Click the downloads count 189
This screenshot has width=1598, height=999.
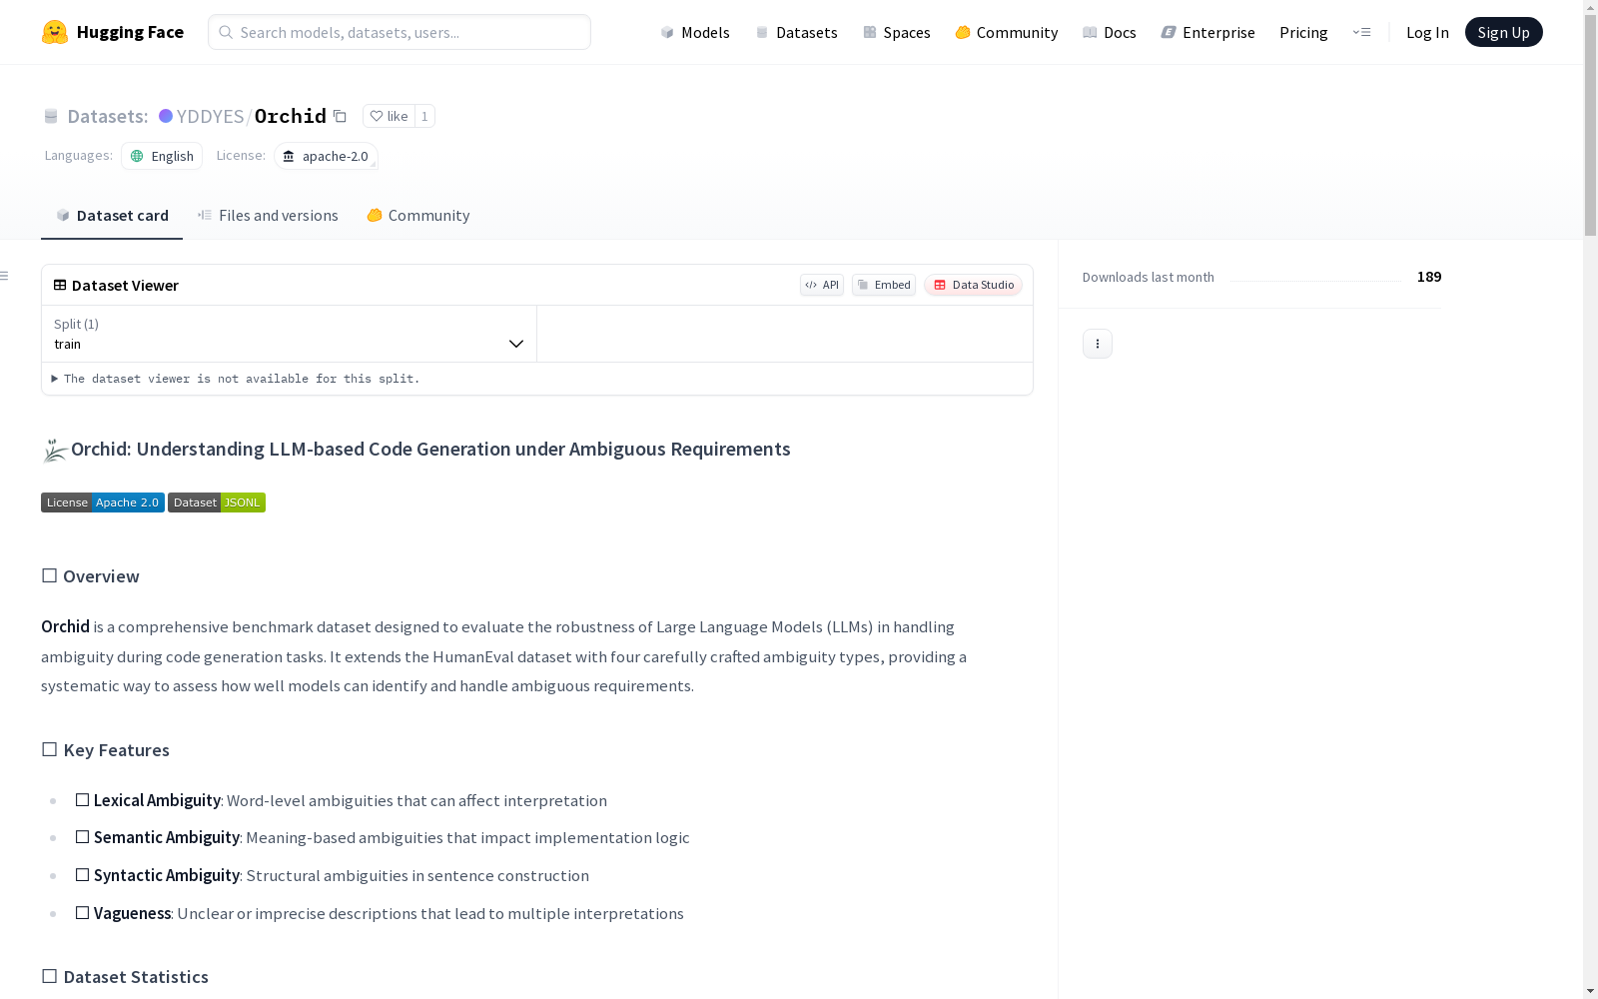1429,277
